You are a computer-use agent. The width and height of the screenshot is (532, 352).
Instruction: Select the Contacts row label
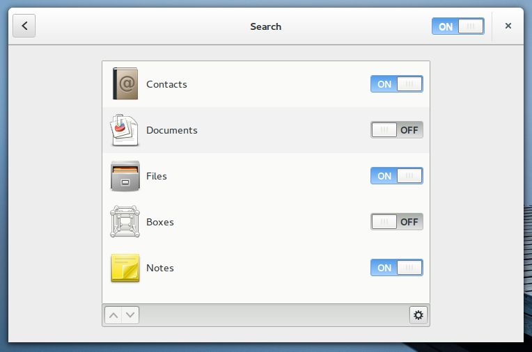[166, 84]
